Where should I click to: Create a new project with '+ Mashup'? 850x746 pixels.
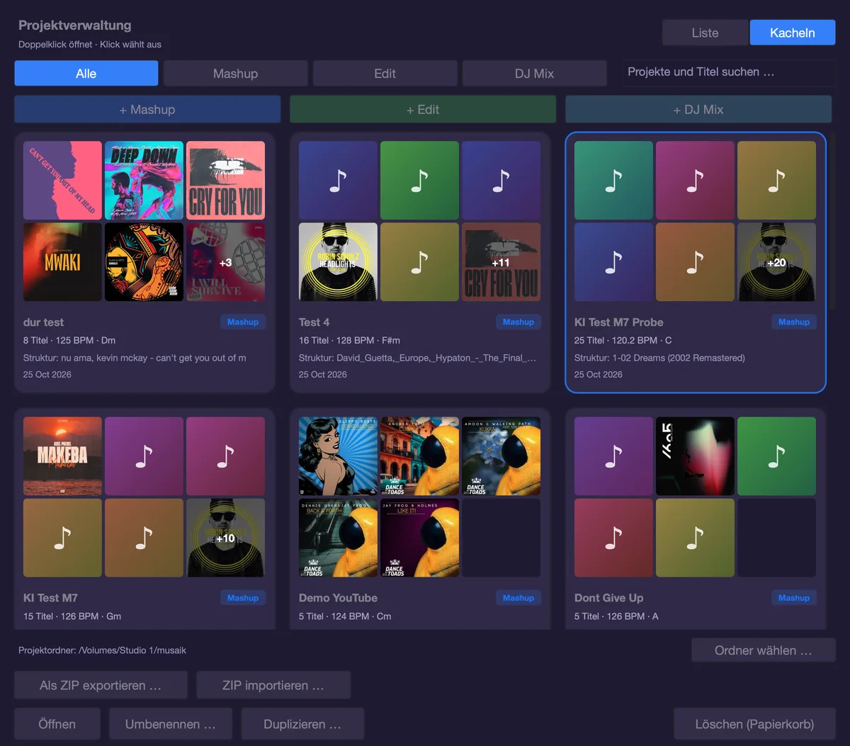click(x=147, y=109)
